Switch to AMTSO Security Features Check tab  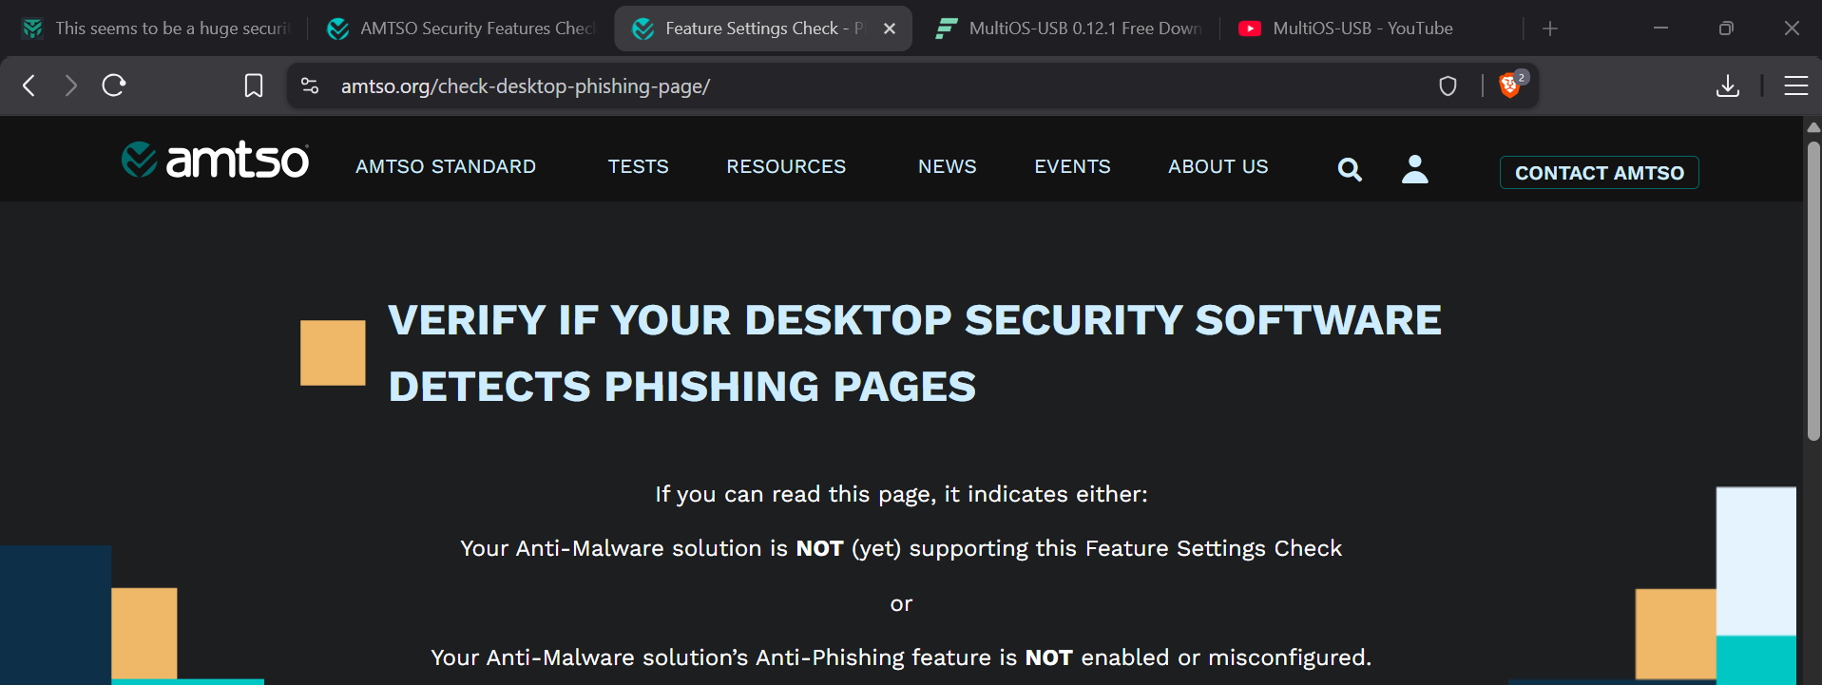coord(461,29)
